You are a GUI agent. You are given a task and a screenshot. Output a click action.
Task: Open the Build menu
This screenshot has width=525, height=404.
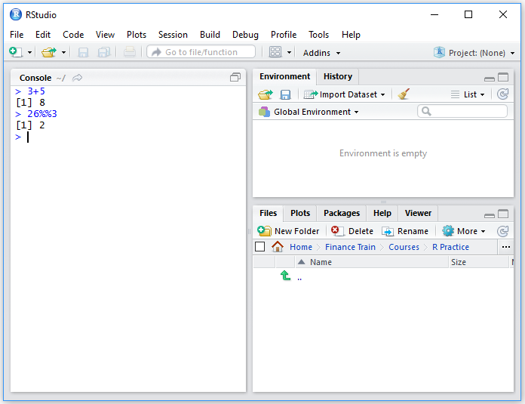click(x=210, y=35)
